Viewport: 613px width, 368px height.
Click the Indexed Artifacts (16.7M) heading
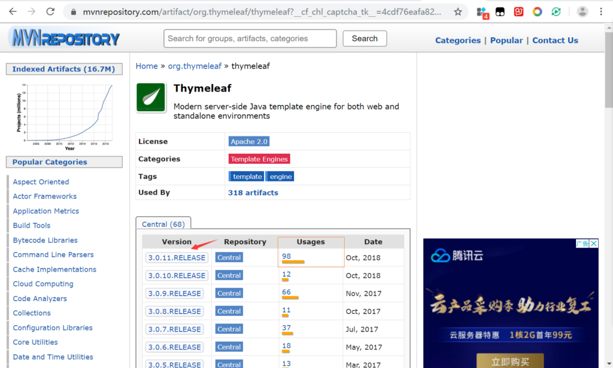(x=64, y=69)
